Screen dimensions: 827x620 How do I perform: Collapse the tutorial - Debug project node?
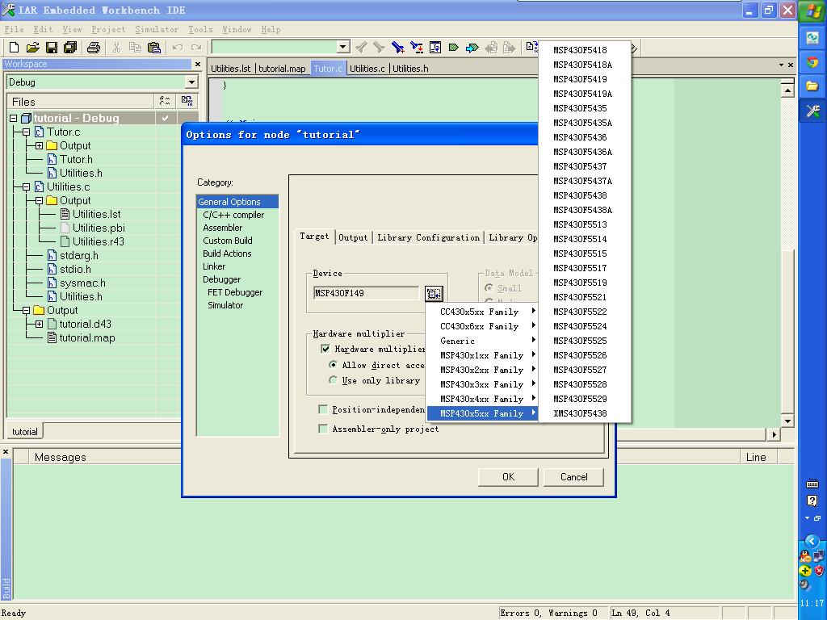[x=14, y=118]
